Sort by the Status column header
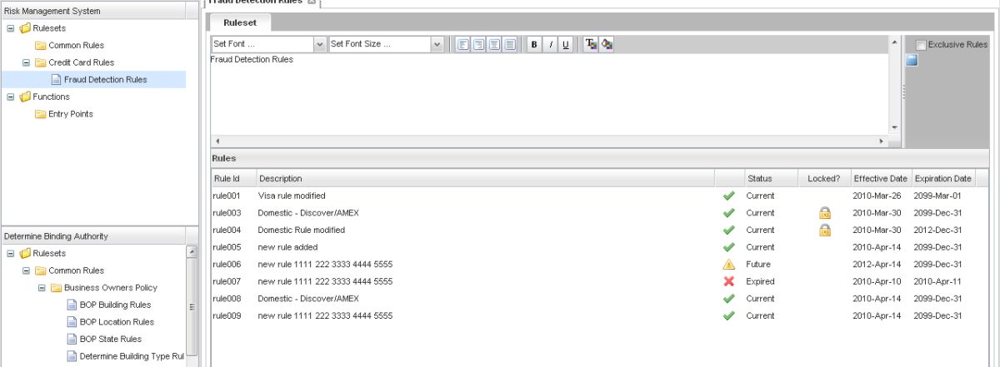The height and width of the screenshot is (367, 1000). [769, 178]
